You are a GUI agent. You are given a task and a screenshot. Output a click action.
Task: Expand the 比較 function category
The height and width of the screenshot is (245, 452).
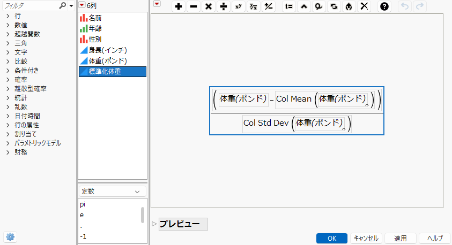click(8, 61)
